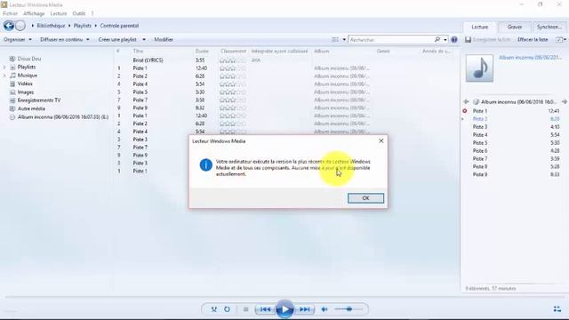
Task: Open the view options dropdown arrow
Action: click(344, 39)
